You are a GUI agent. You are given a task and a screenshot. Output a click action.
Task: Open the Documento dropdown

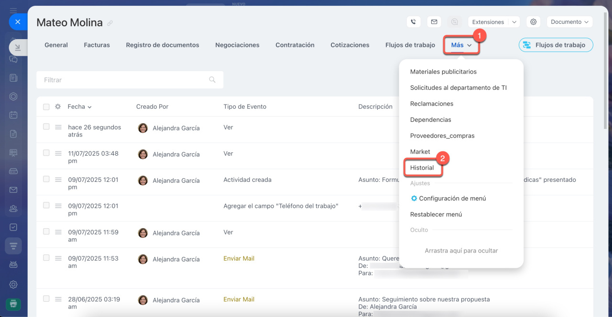(x=569, y=22)
